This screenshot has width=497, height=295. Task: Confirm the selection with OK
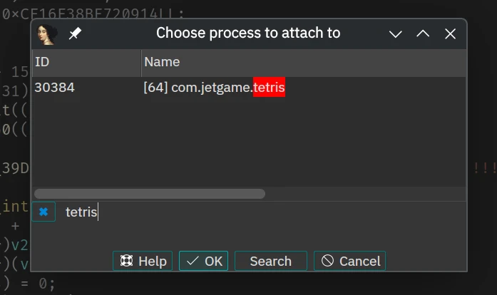point(204,261)
